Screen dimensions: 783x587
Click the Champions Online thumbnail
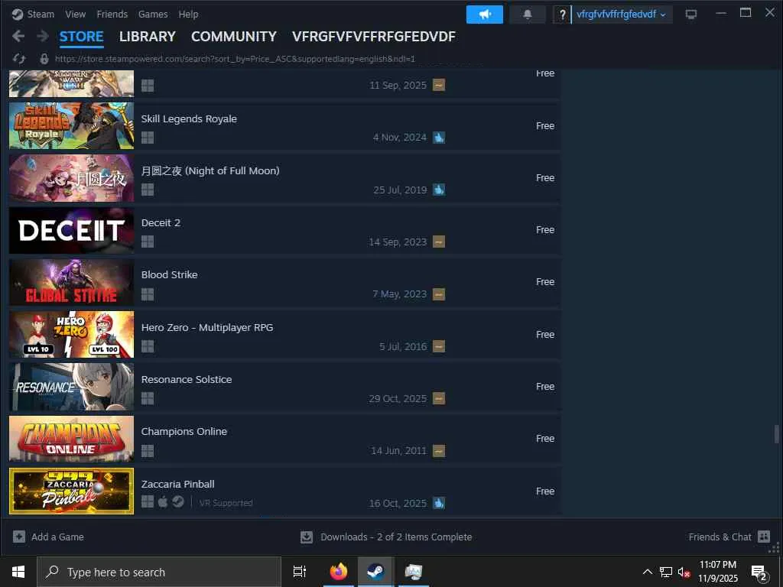click(x=71, y=439)
